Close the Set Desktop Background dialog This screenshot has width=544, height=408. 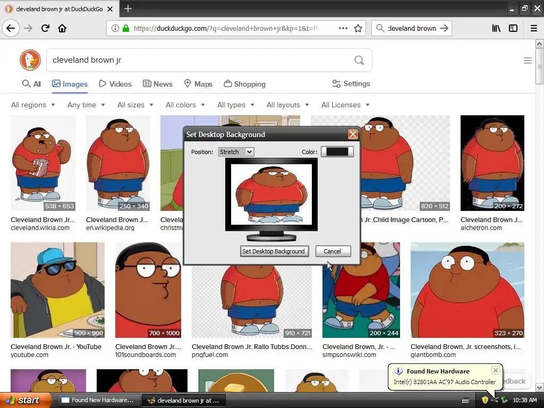pos(353,134)
